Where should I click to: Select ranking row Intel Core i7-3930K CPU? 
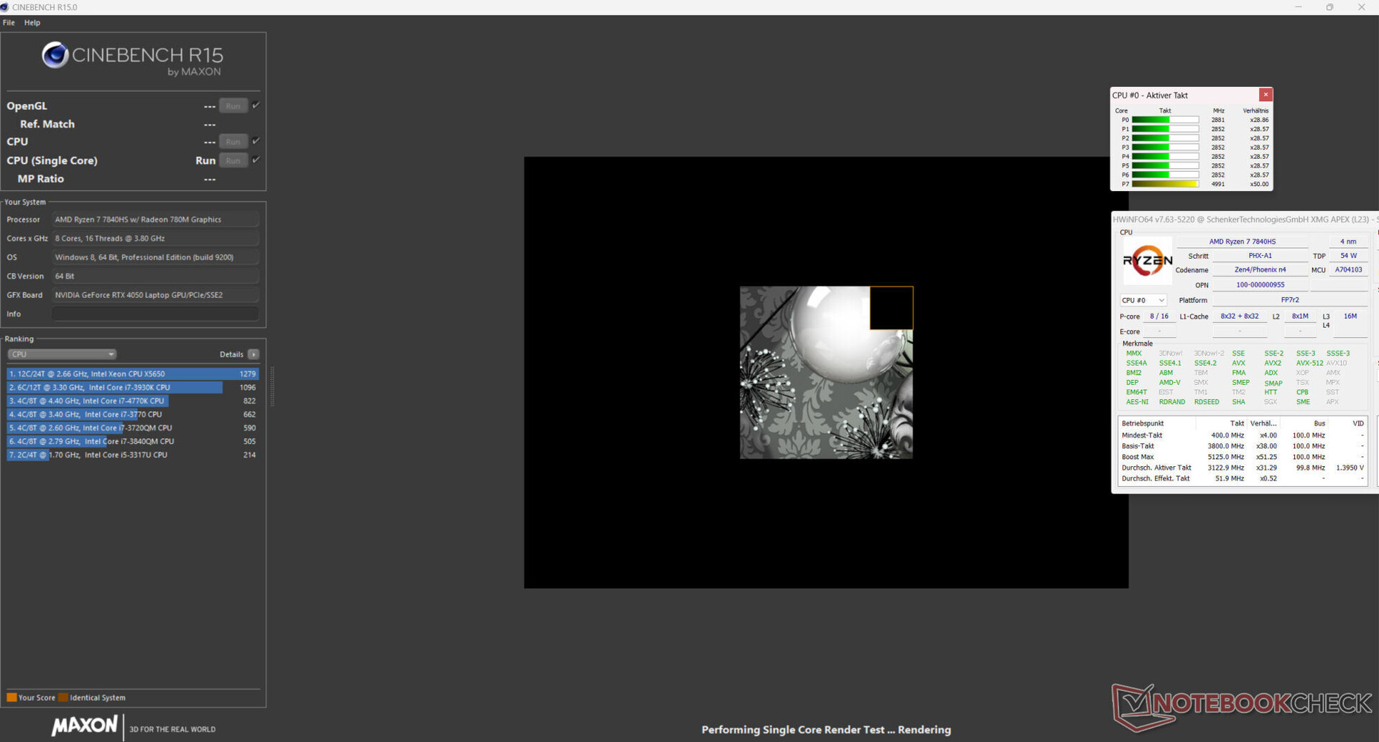coord(133,387)
